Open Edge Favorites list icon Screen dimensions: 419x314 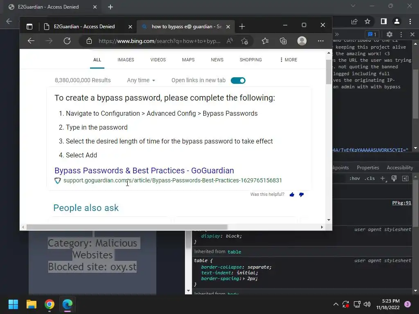pos(265,41)
